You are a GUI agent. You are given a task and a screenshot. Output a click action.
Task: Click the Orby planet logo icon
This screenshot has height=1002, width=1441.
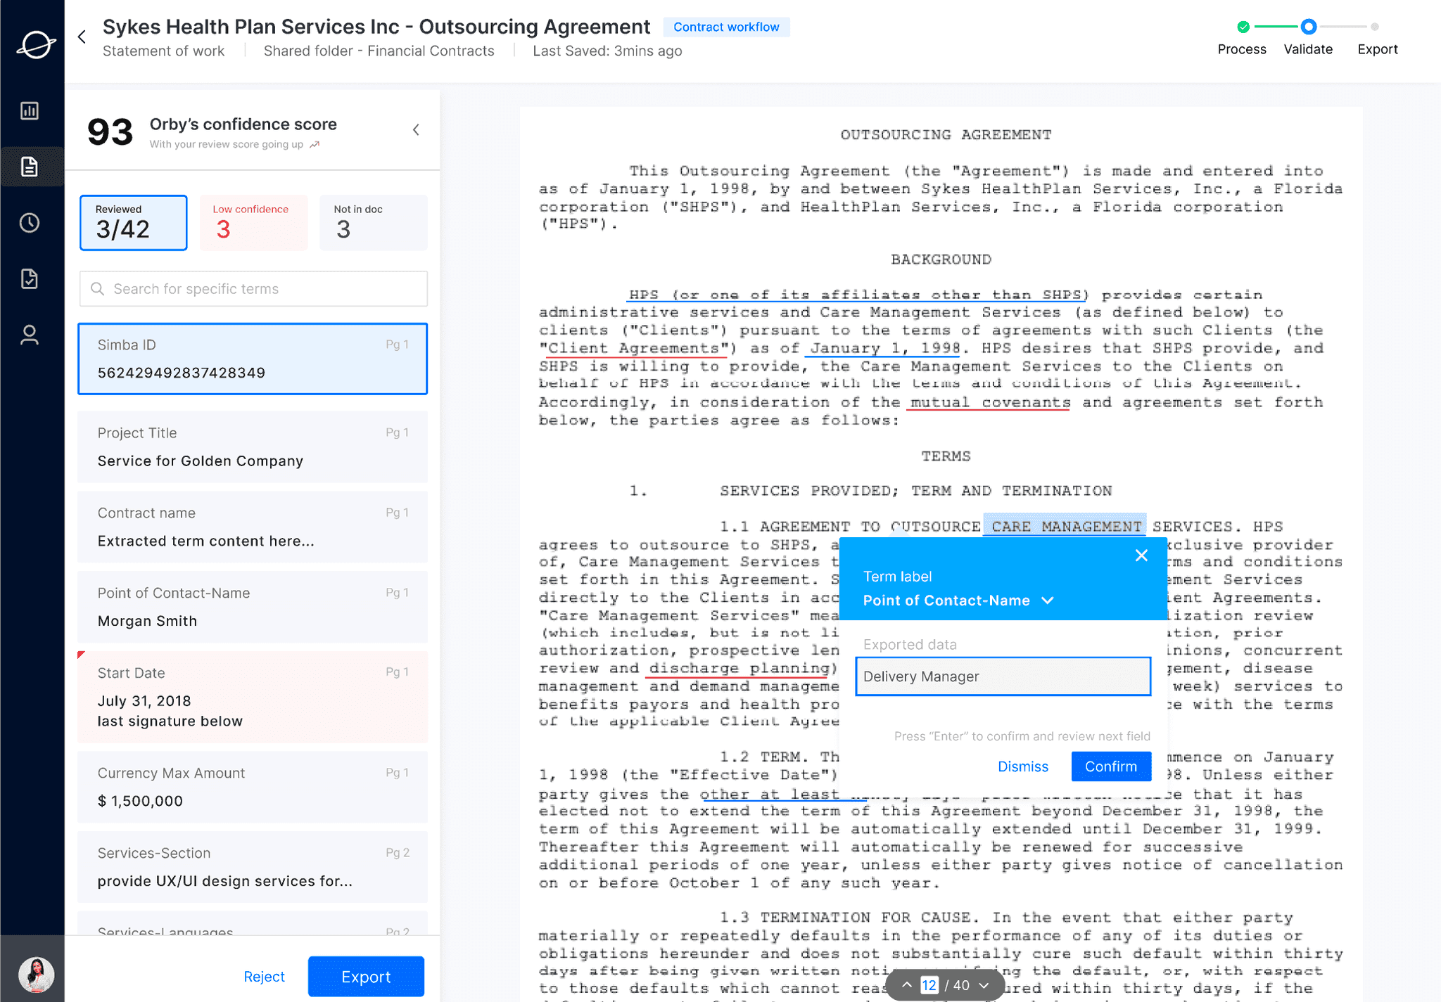tap(35, 45)
